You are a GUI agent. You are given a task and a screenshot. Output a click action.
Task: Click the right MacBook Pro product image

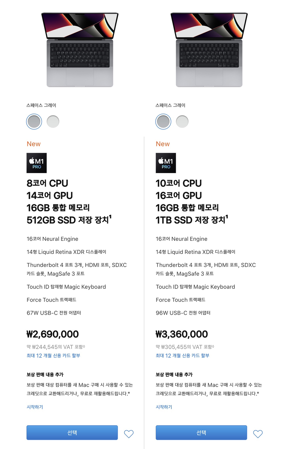click(209, 50)
